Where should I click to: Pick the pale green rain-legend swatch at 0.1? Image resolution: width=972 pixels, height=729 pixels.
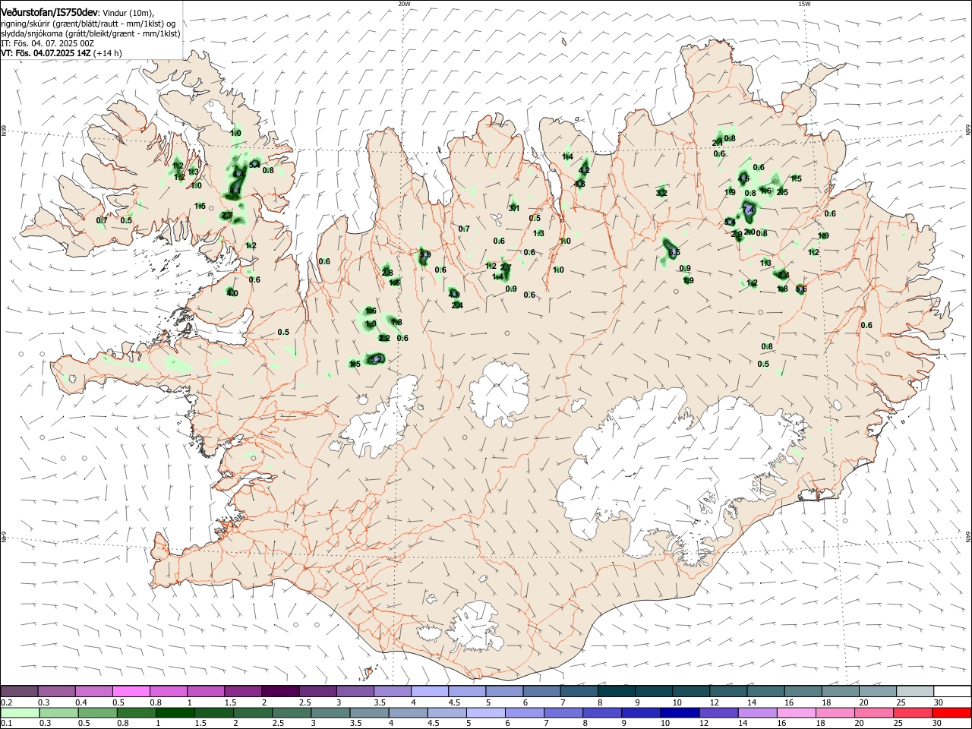coord(21,713)
